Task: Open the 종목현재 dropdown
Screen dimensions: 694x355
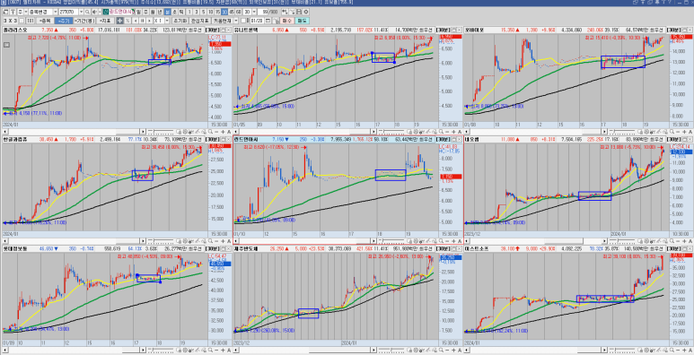Action: point(236,21)
